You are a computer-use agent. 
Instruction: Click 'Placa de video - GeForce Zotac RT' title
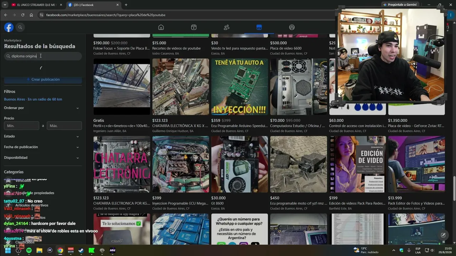click(416, 126)
